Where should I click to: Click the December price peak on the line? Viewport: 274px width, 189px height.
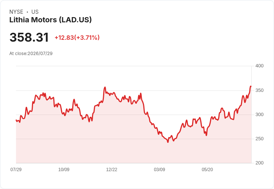pos(105,87)
